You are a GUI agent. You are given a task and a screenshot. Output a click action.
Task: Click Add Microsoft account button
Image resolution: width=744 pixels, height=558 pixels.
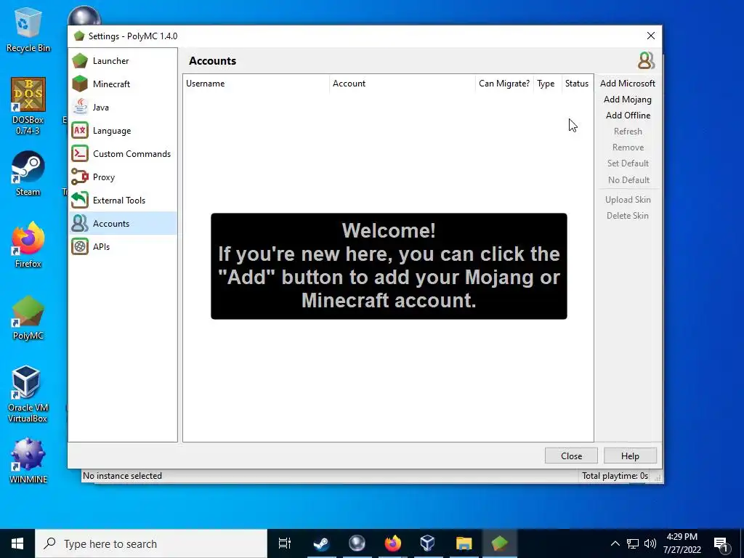(x=627, y=84)
